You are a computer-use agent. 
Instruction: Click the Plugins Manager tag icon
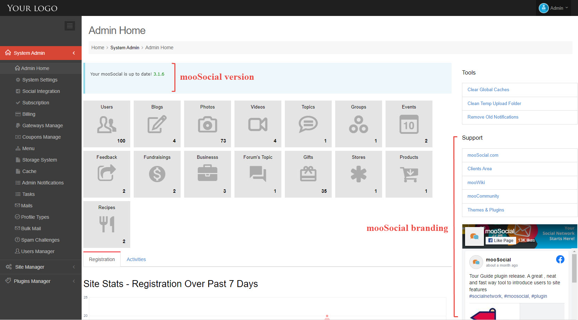(8, 281)
